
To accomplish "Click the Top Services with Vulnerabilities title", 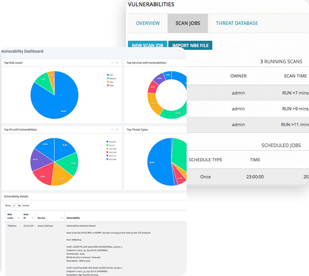I will [x=147, y=63].
